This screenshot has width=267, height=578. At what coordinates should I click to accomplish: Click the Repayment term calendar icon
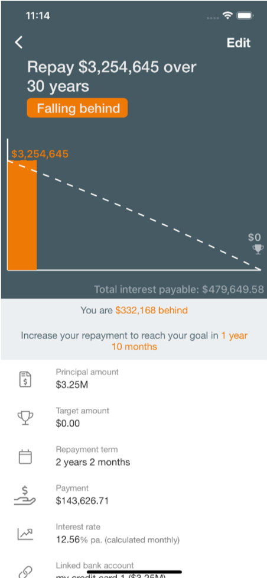pyautogui.click(x=25, y=457)
